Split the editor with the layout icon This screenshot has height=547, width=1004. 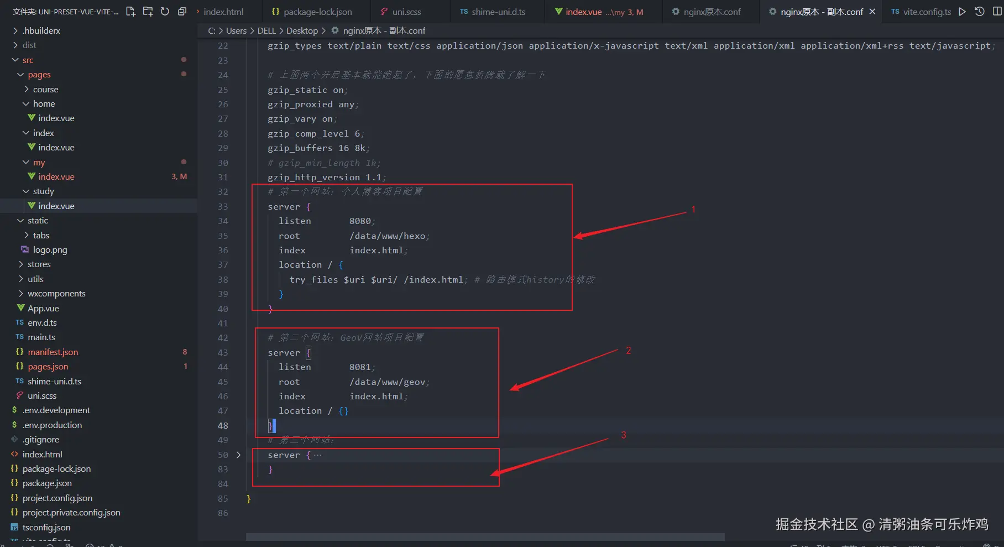click(997, 12)
